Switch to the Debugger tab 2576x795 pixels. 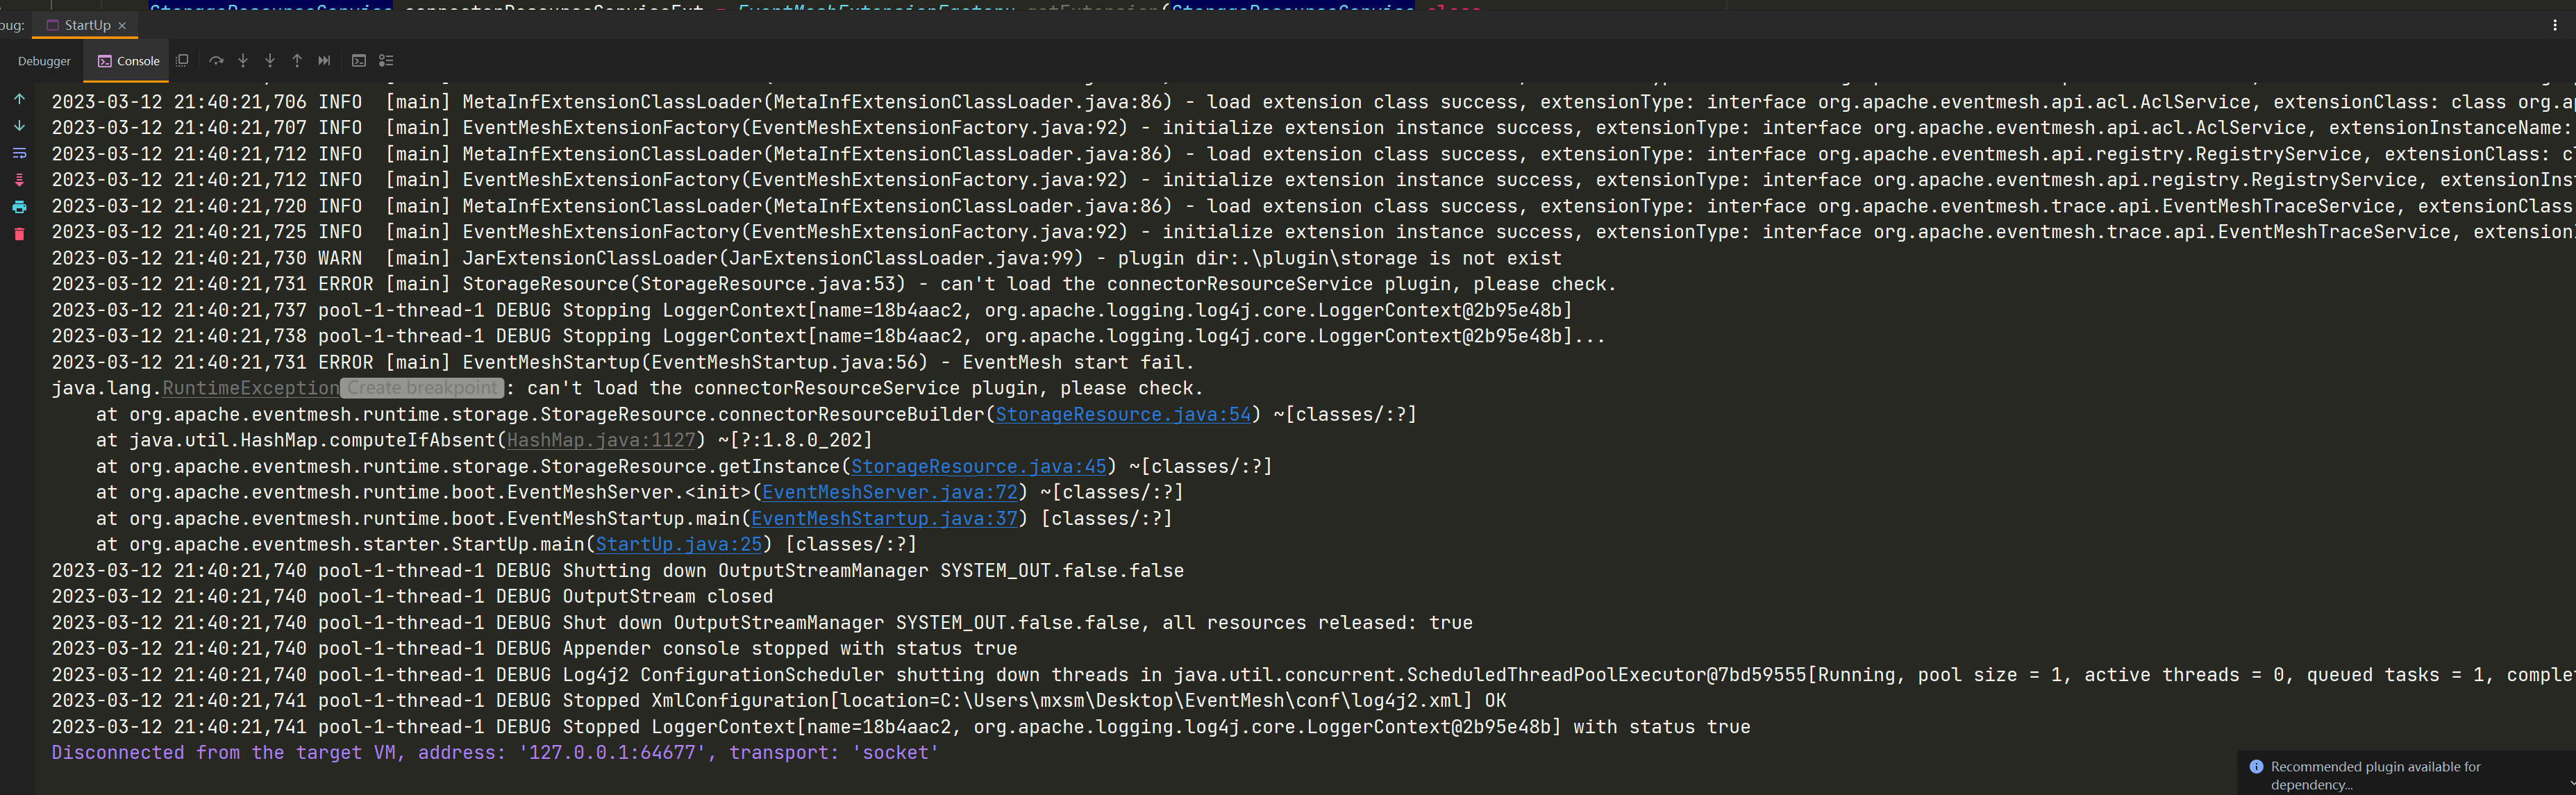pyautogui.click(x=44, y=61)
